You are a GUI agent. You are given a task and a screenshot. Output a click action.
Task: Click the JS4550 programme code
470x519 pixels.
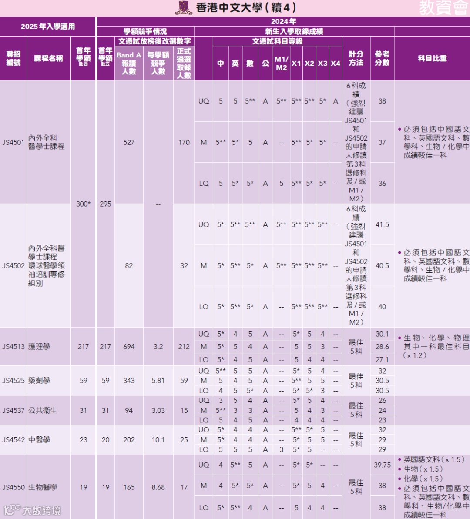click(13, 487)
